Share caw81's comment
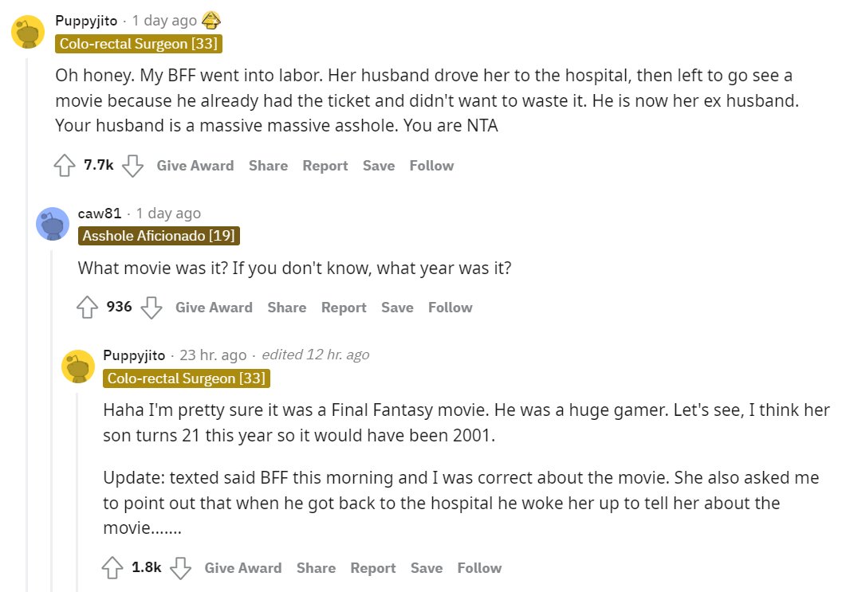854x592 pixels. [x=287, y=308]
